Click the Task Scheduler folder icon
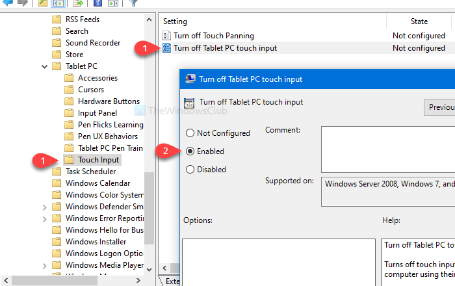455x286 pixels. pyautogui.click(x=57, y=172)
